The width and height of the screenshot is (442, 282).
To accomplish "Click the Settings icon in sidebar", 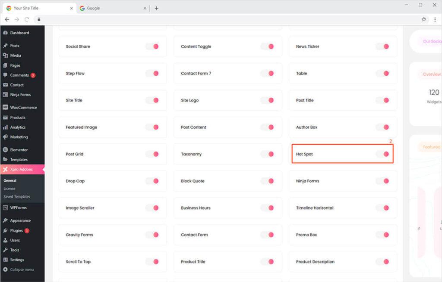I will pyautogui.click(x=5, y=260).
